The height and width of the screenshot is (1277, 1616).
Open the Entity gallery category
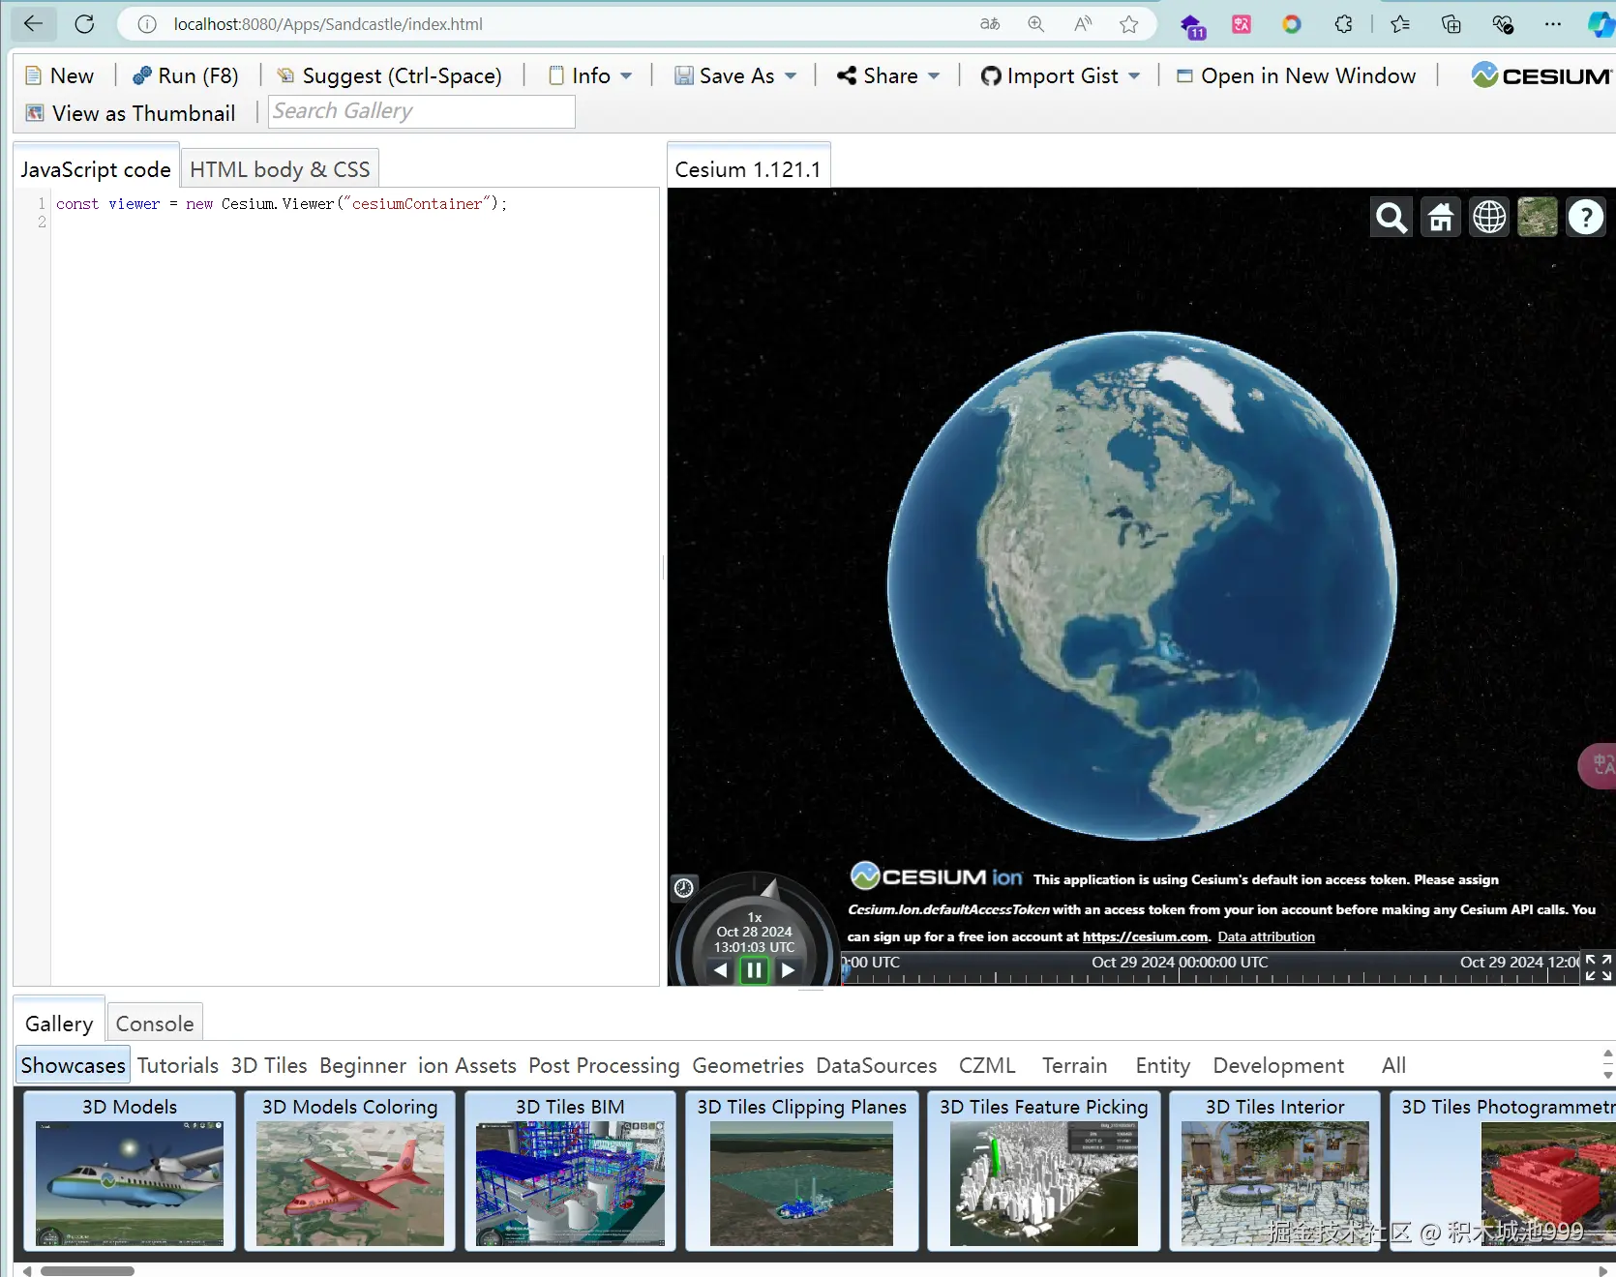click(x=1163, y=1065)
